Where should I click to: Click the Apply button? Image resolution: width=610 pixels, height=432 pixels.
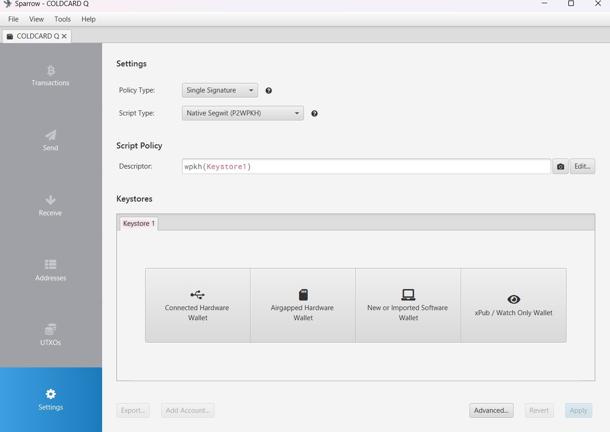click(578, 410)
